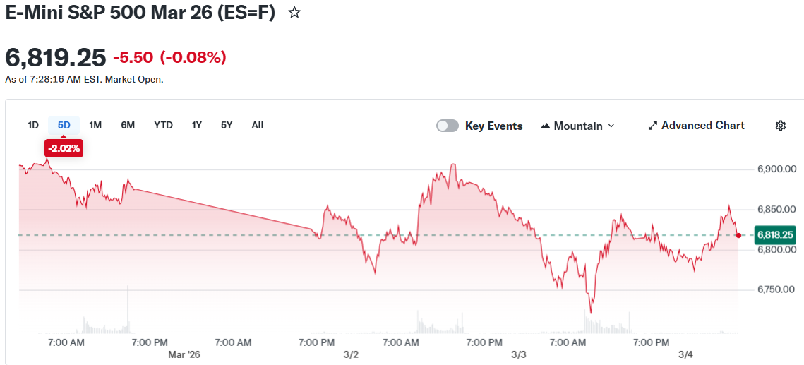Select the 1Y time range
This screenshot has height=365, width=804.
[197, 125]
